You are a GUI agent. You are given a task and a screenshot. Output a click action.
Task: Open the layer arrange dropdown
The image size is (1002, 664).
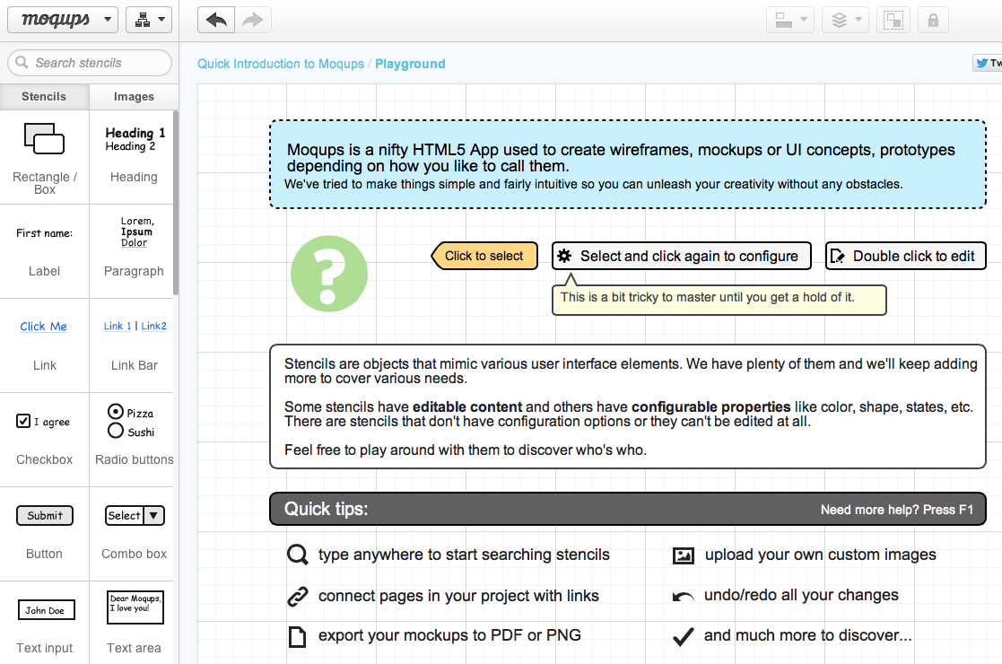pyautogui.click(x=845, y=21)
